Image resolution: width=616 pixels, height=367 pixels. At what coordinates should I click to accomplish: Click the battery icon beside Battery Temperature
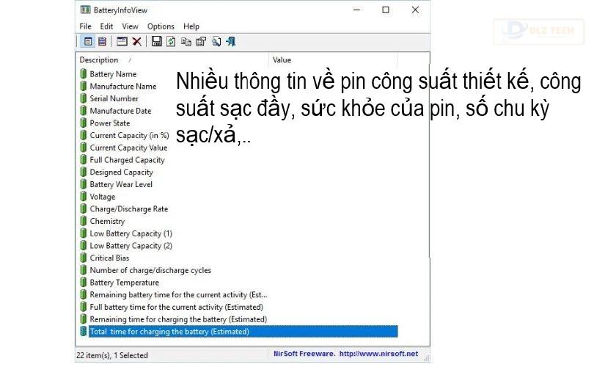point(84,282)
